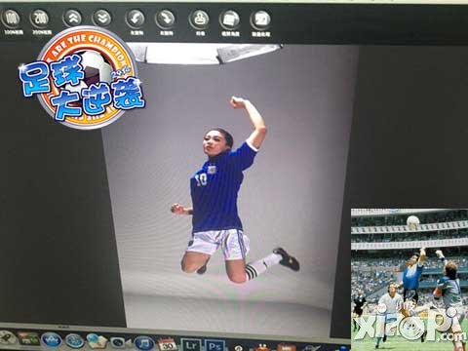Click the tilted photo angle icon

point(229,19)
